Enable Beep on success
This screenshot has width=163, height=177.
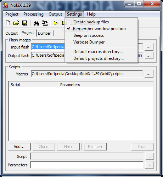[x=101, y=35]
